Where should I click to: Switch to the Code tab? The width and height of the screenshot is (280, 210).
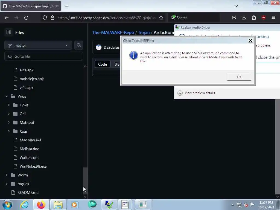click(x=102, y=64)
